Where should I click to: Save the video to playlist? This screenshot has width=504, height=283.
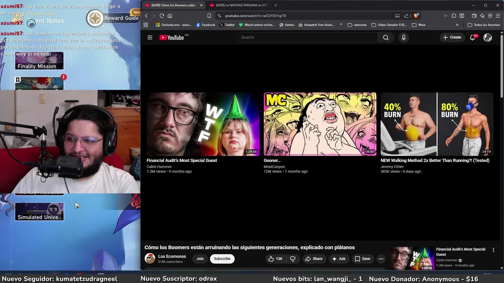pyautogui.click(x=363, y=259)
